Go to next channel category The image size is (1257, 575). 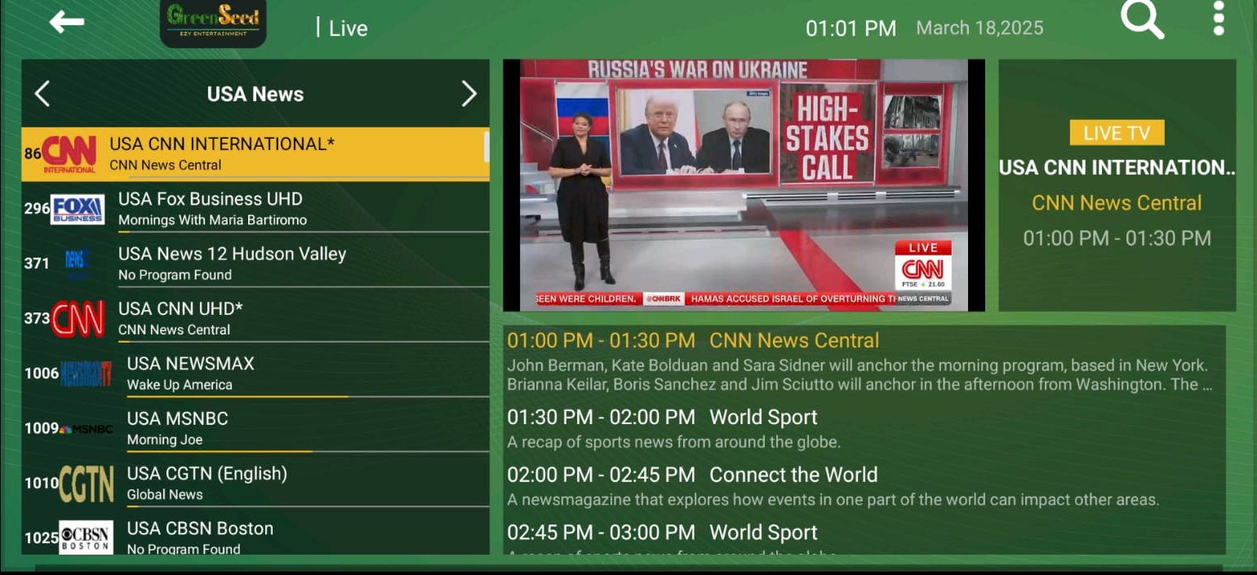(x=469, y=94)
